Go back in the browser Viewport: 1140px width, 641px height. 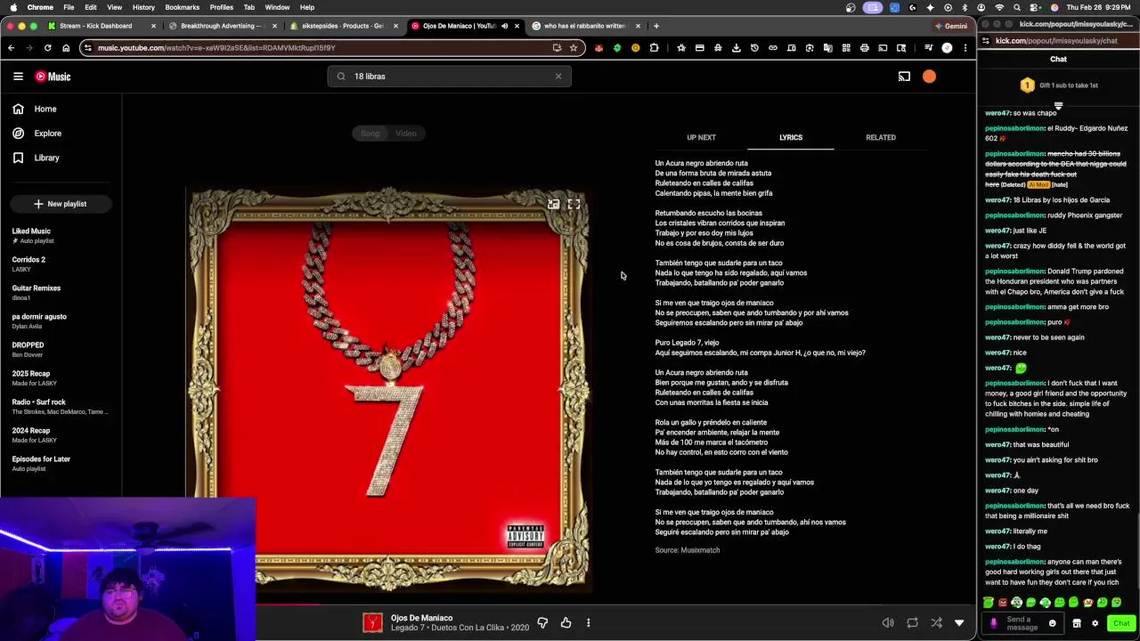pos(11,48)
